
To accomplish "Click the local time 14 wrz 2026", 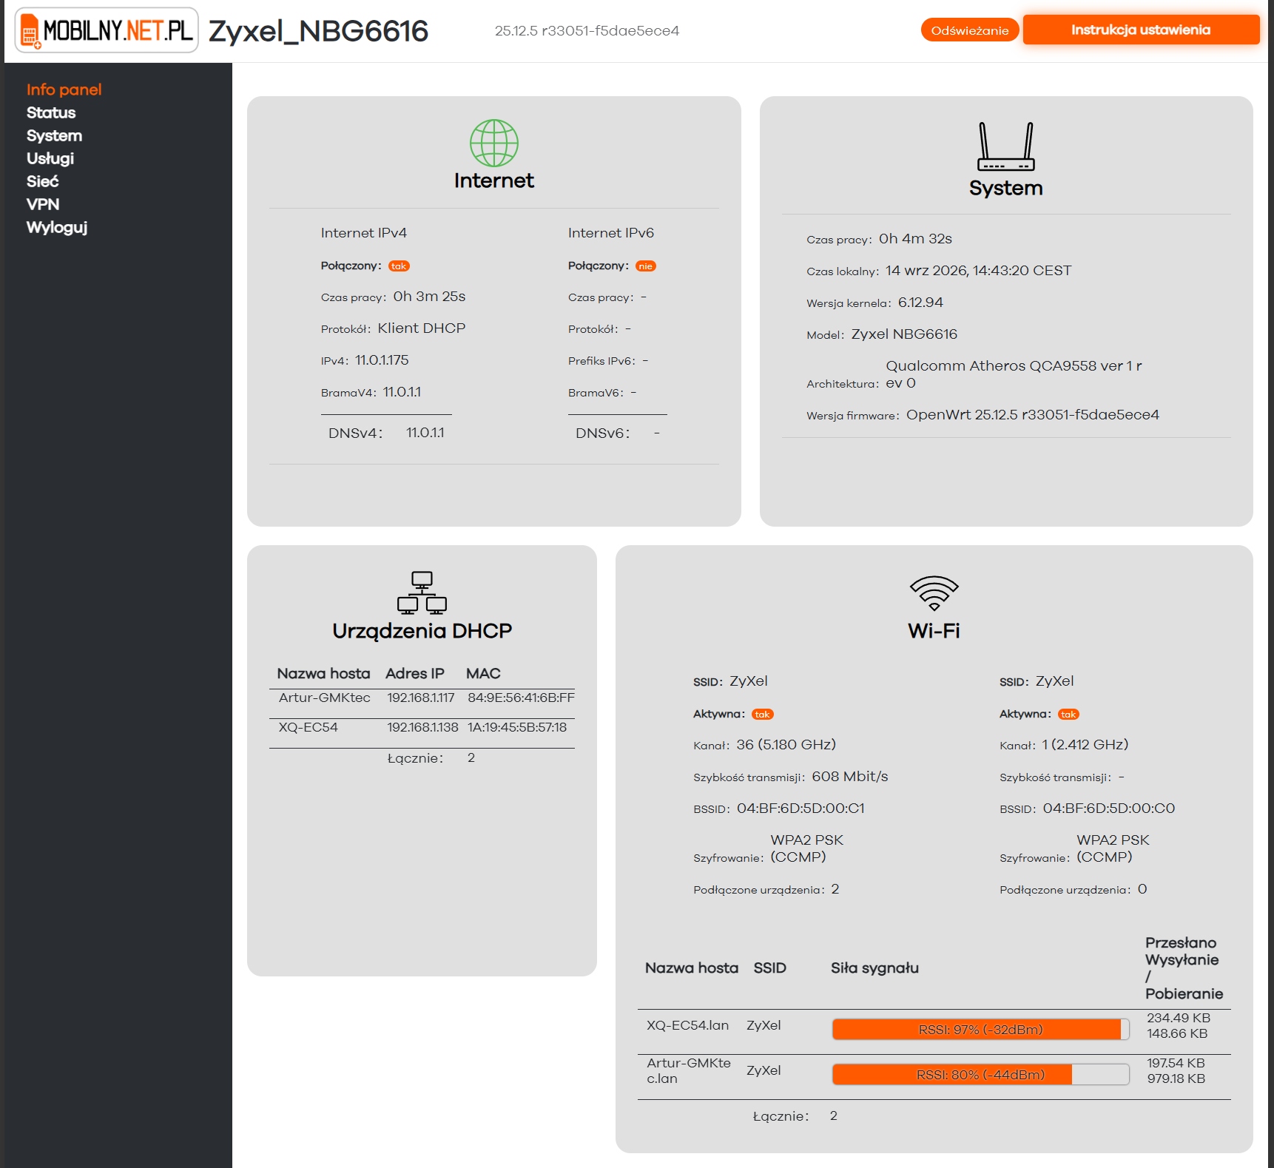I will point(978,271).
